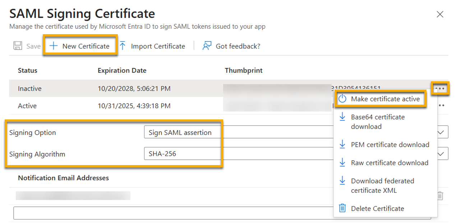Select the plus icon beside New Certificate

tap(53, 46)
